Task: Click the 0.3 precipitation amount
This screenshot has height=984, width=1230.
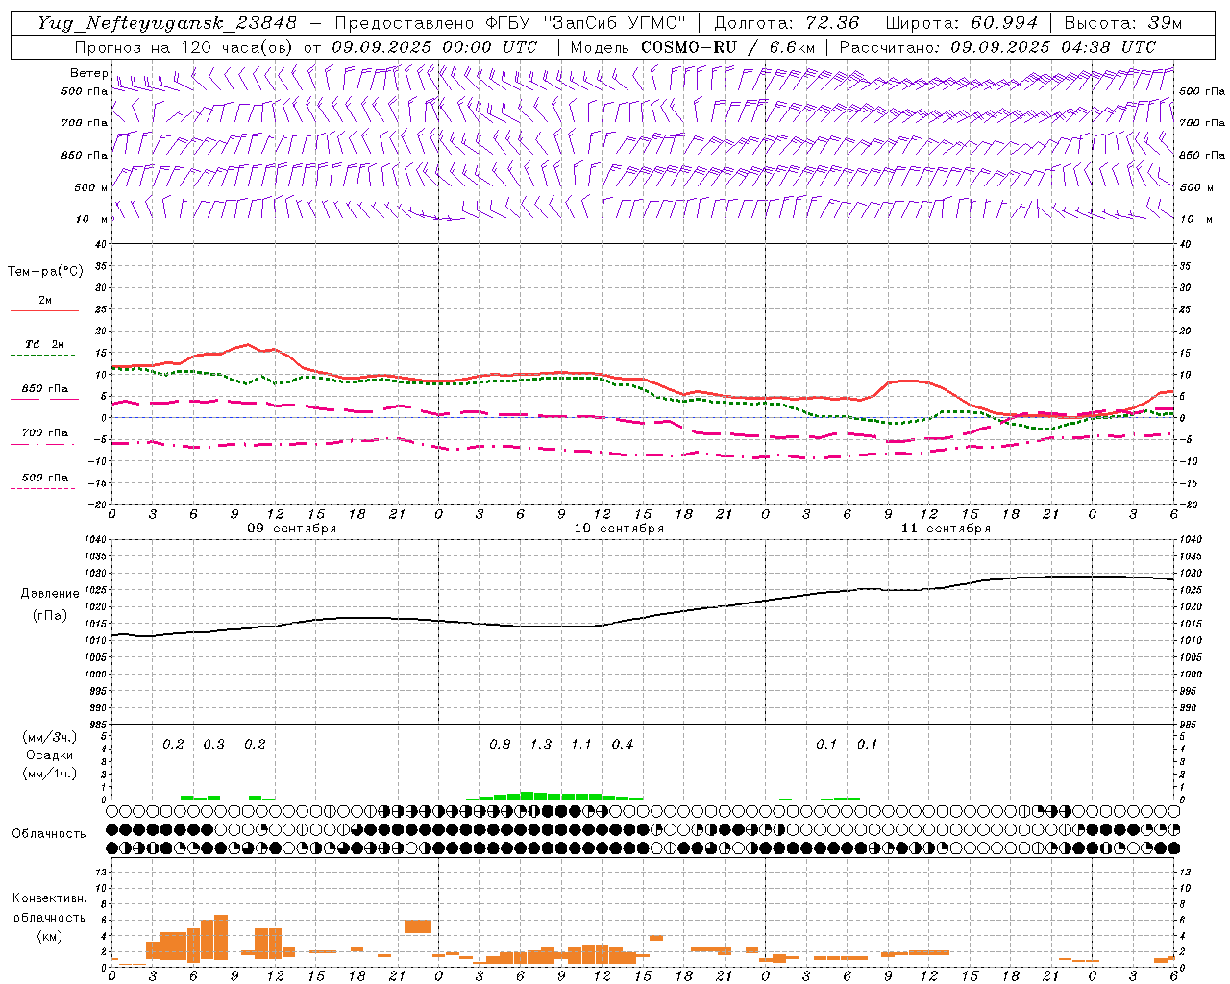Action: tap(214, 744)
